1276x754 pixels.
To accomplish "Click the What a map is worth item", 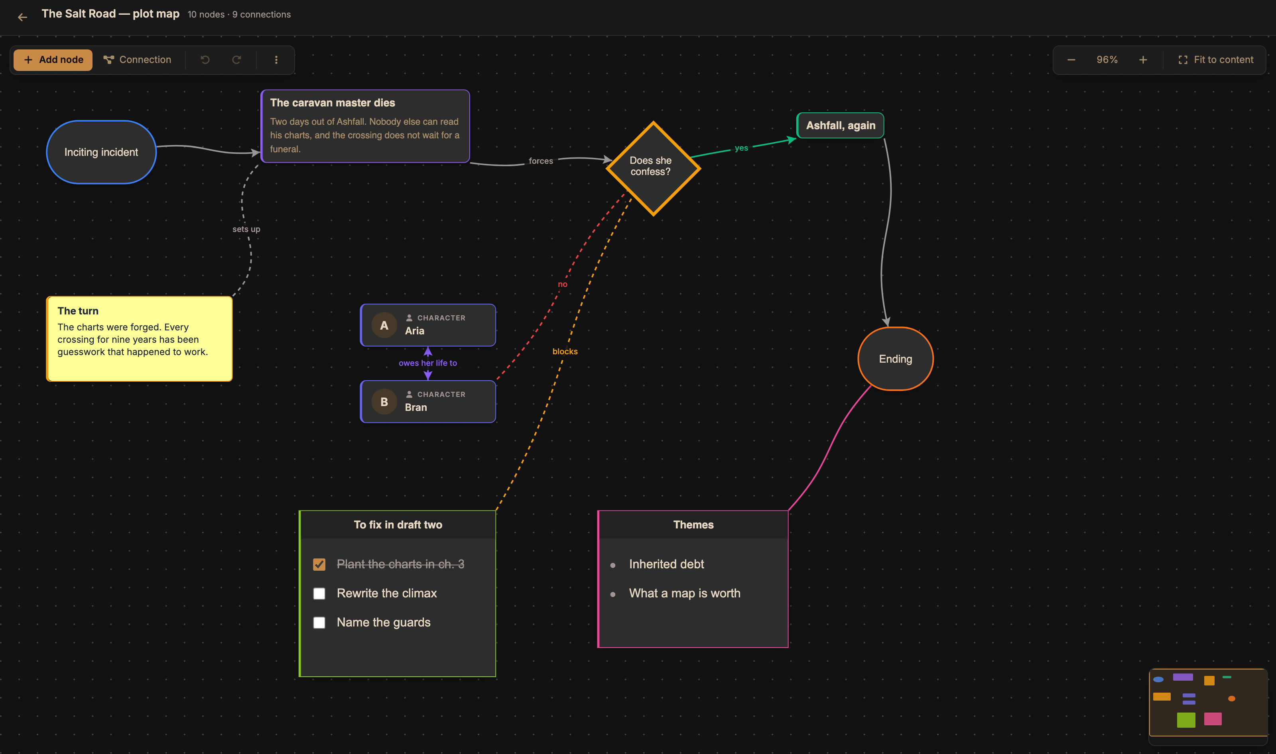I will click(x=684, y=593).
